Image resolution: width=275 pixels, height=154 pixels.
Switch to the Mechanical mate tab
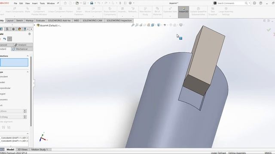click(22, 49)
